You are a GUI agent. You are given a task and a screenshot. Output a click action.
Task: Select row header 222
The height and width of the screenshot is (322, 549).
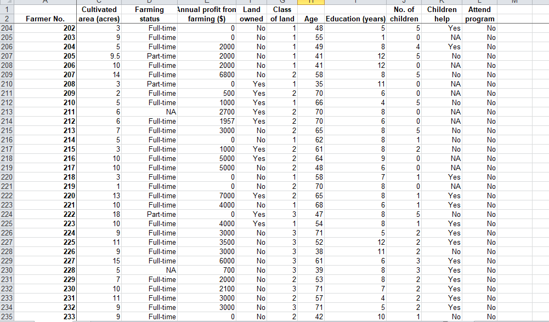(7, 196)
